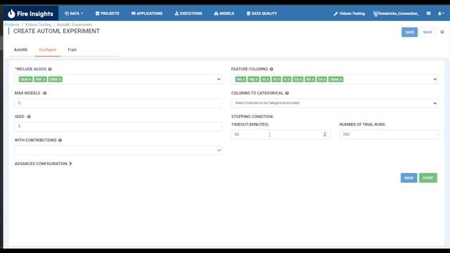450x253 pixels.
Task: Click the Databricks_Connection item in navbar
Action: (x=396, y=13)
